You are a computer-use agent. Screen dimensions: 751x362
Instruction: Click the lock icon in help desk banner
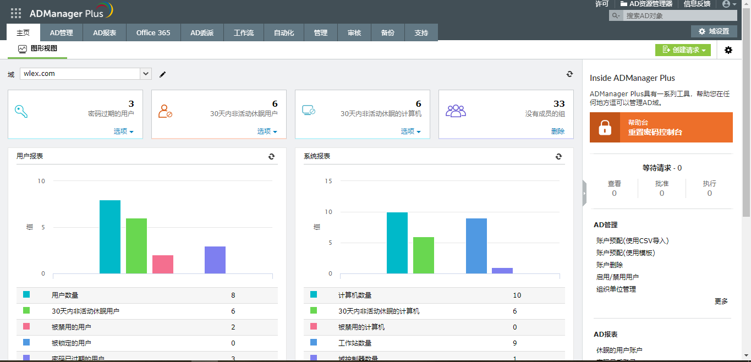coord(605,128)
